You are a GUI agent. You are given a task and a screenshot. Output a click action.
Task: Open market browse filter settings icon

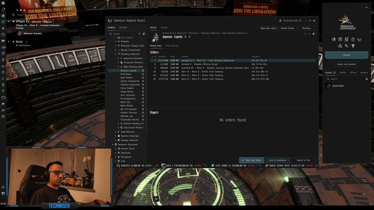point(143,34)
